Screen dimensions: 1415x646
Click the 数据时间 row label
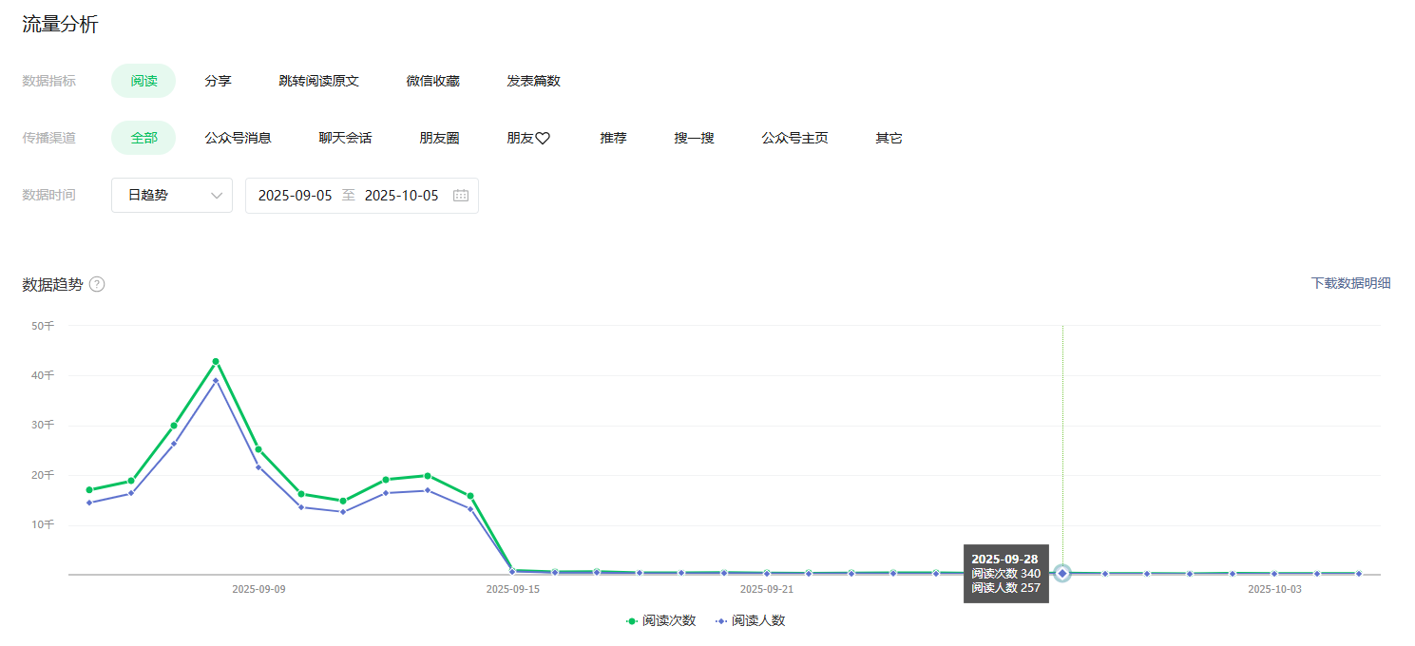coord(48,195)
